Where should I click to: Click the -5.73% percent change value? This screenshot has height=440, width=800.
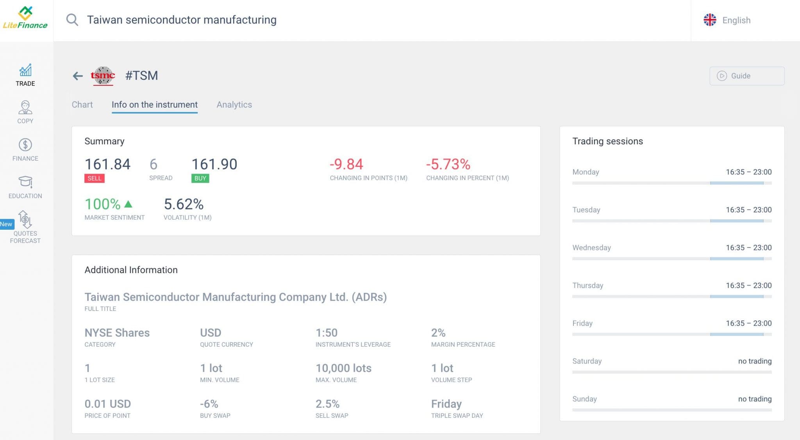tap(448, 164)
